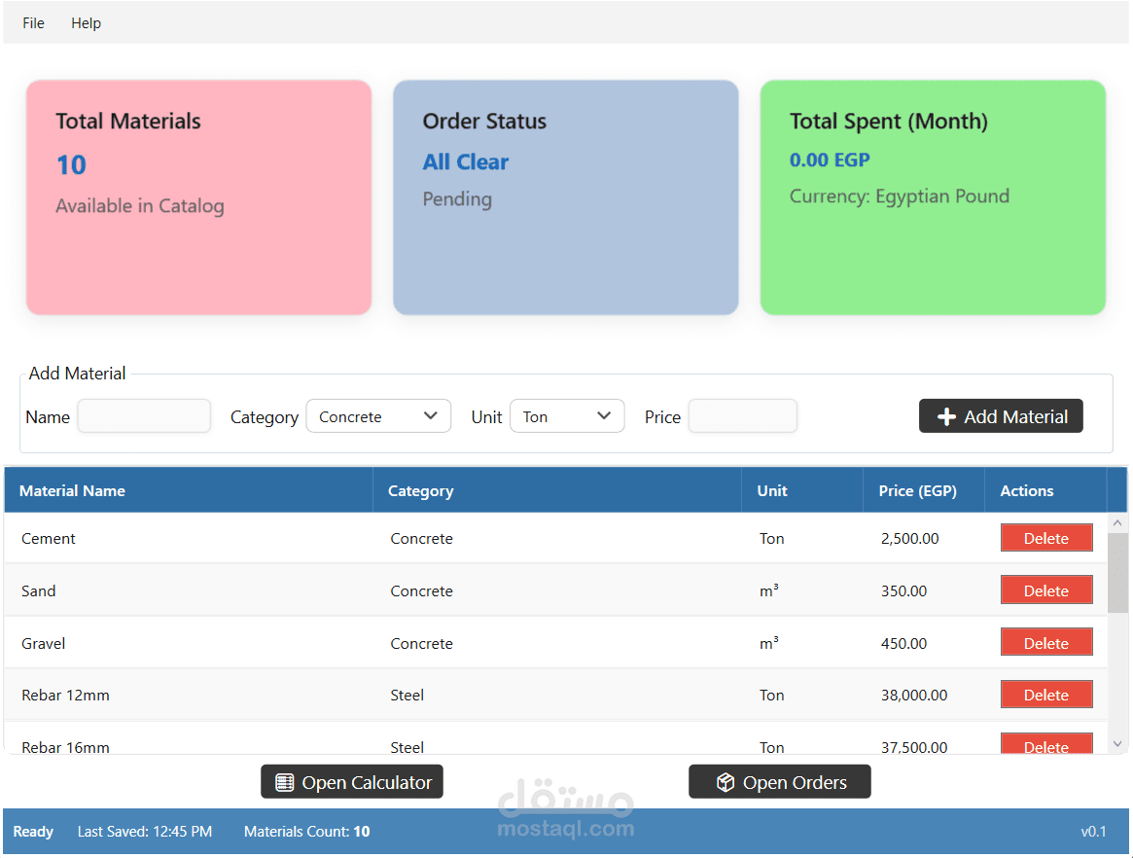Click the calculator icon beside Open Calculator
Screen dimensions: 1133x858
pos(285,783)
